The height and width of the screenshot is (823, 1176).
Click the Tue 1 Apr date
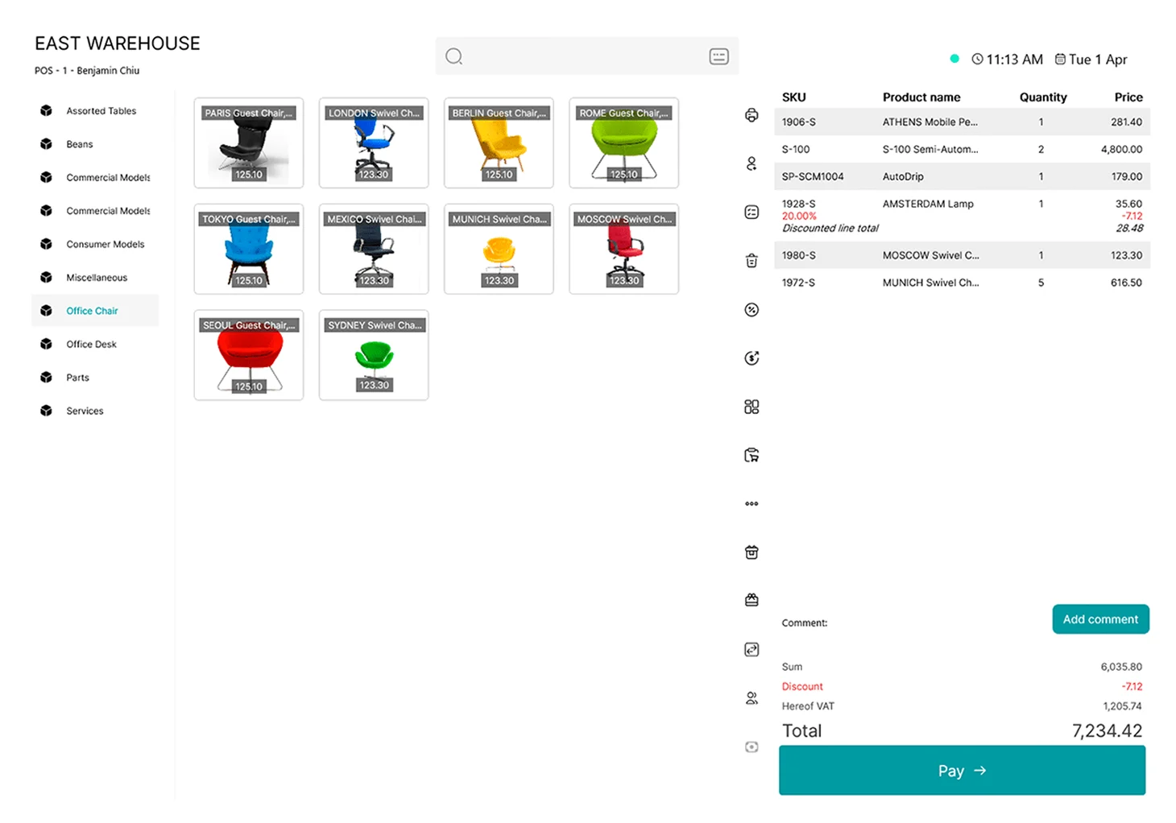tap(1098, 59)
